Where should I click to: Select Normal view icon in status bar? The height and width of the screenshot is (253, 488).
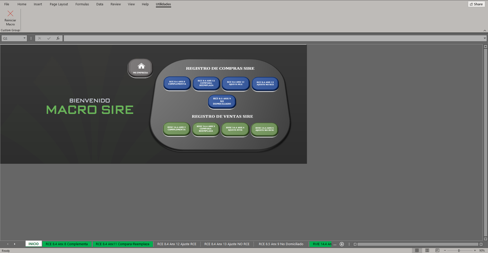point(417,250)
